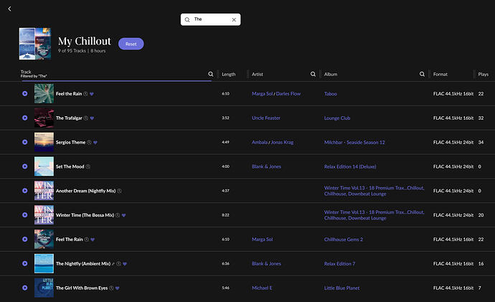Open the Album column search icon
This screenshot has width=495, height=302.
pyautogui.click(x=422, y=74)
